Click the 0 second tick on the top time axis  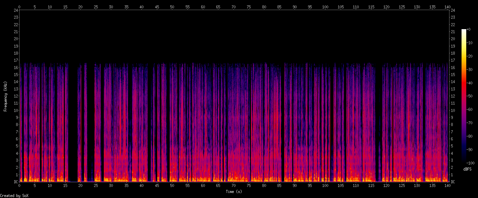pos(19,7)
